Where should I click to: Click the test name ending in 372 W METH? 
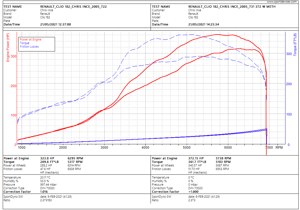(x=232, y=7)
